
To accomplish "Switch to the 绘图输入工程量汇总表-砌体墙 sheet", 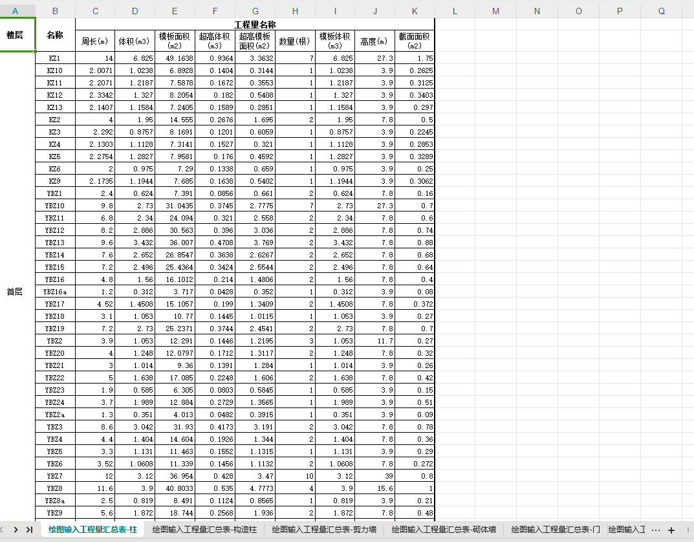I will [444, 530].
